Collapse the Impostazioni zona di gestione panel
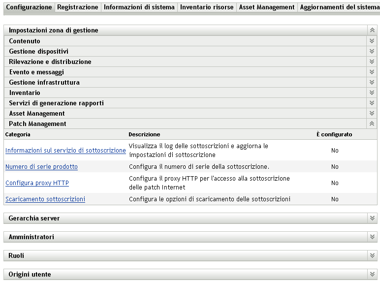Viewport: 380px width, 282px height. point(372,31)
